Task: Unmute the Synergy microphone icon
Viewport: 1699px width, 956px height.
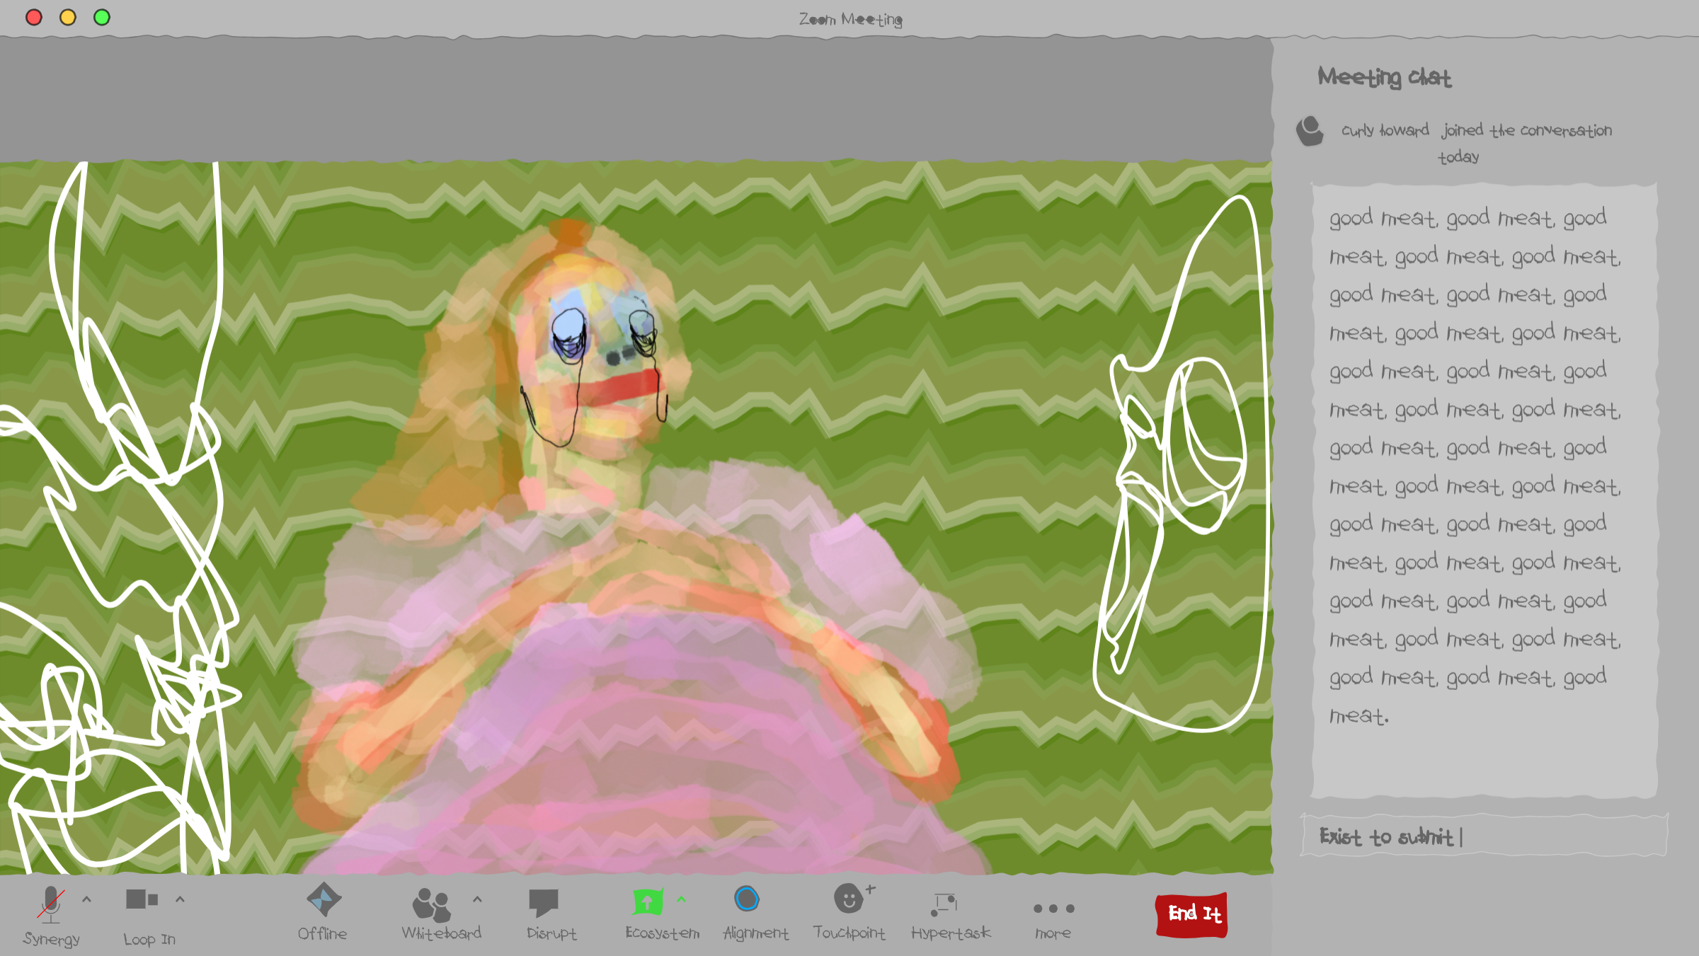Action: coord(51,904)
